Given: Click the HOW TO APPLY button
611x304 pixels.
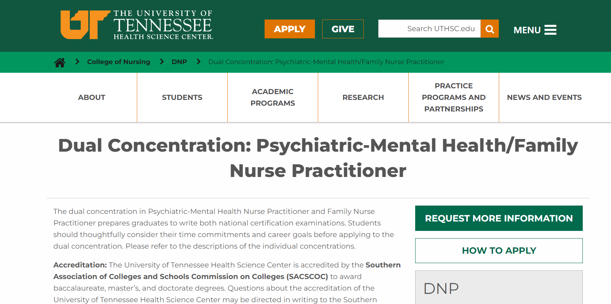Looking at the screenshot, I should coord(499,250).
